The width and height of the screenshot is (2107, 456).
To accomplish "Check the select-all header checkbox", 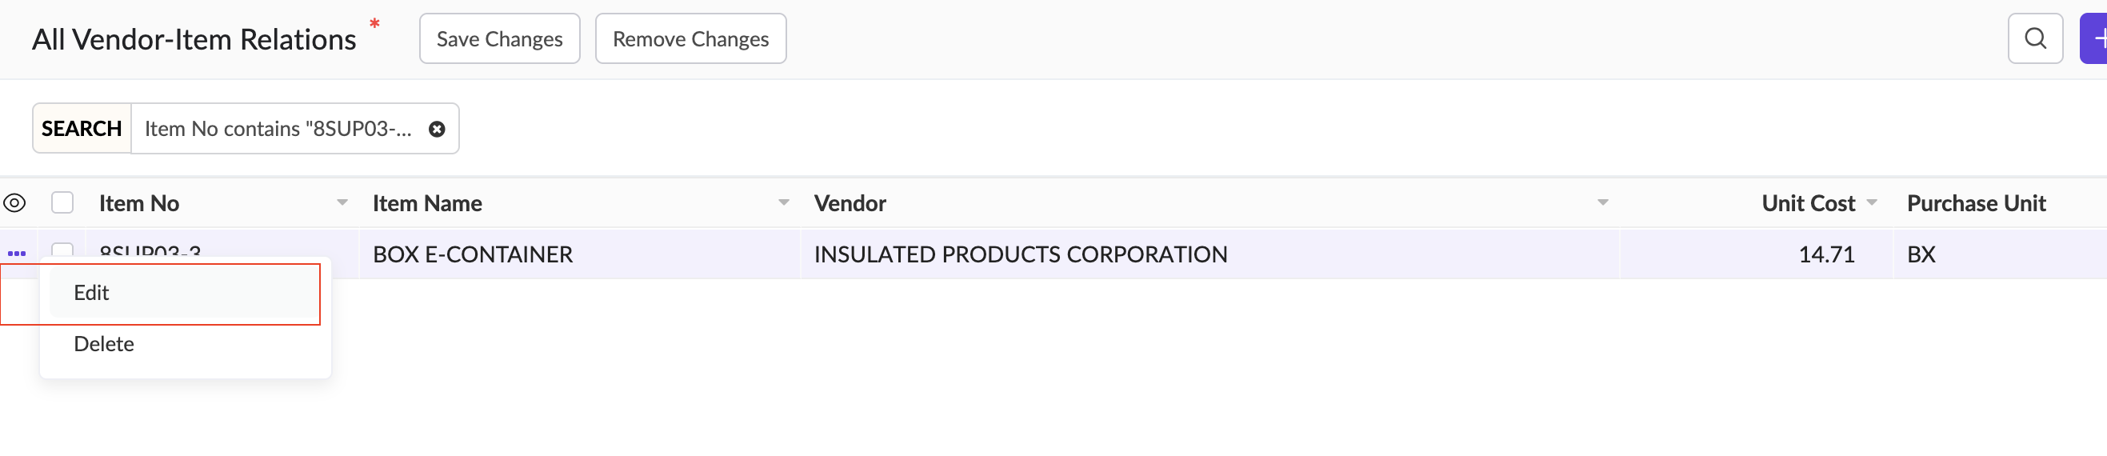I will pos(62,202).
